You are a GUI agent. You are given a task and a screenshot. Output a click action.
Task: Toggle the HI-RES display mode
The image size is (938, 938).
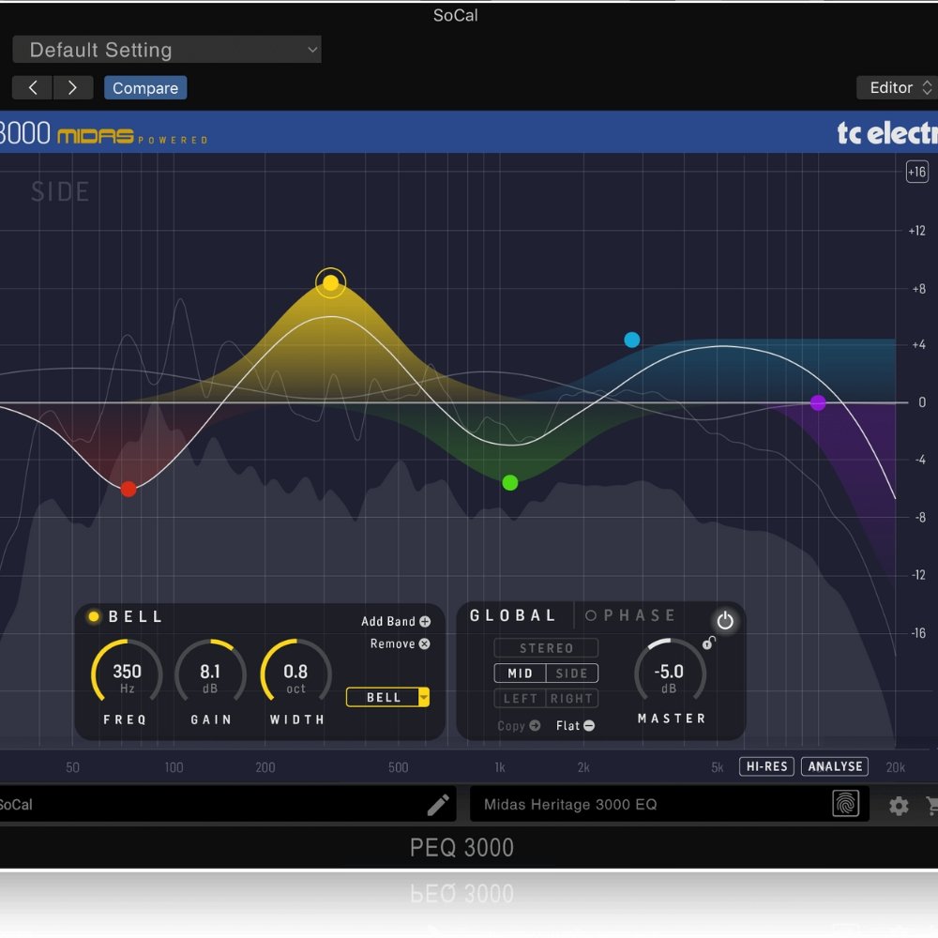tap(765, 766)
